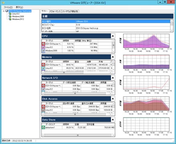Click the ESX-SV host server icon in tree

pyautogui.click(x=7, y=11)
